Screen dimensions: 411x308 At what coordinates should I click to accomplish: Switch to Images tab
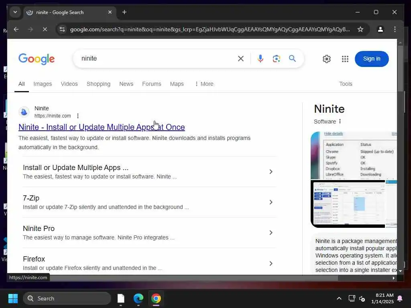43,84
